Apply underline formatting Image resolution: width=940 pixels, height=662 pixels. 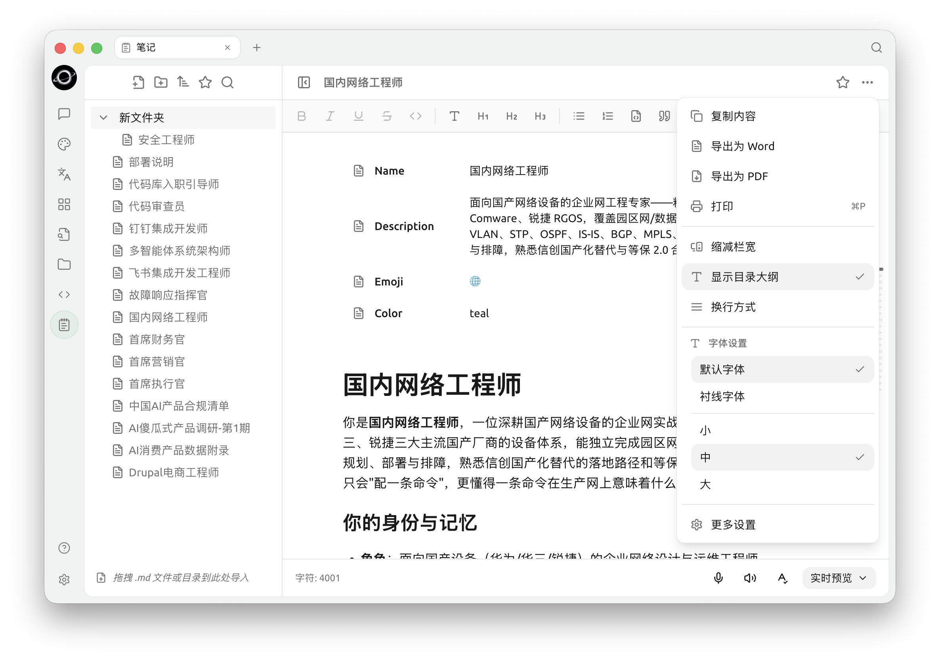coord(359,116)
